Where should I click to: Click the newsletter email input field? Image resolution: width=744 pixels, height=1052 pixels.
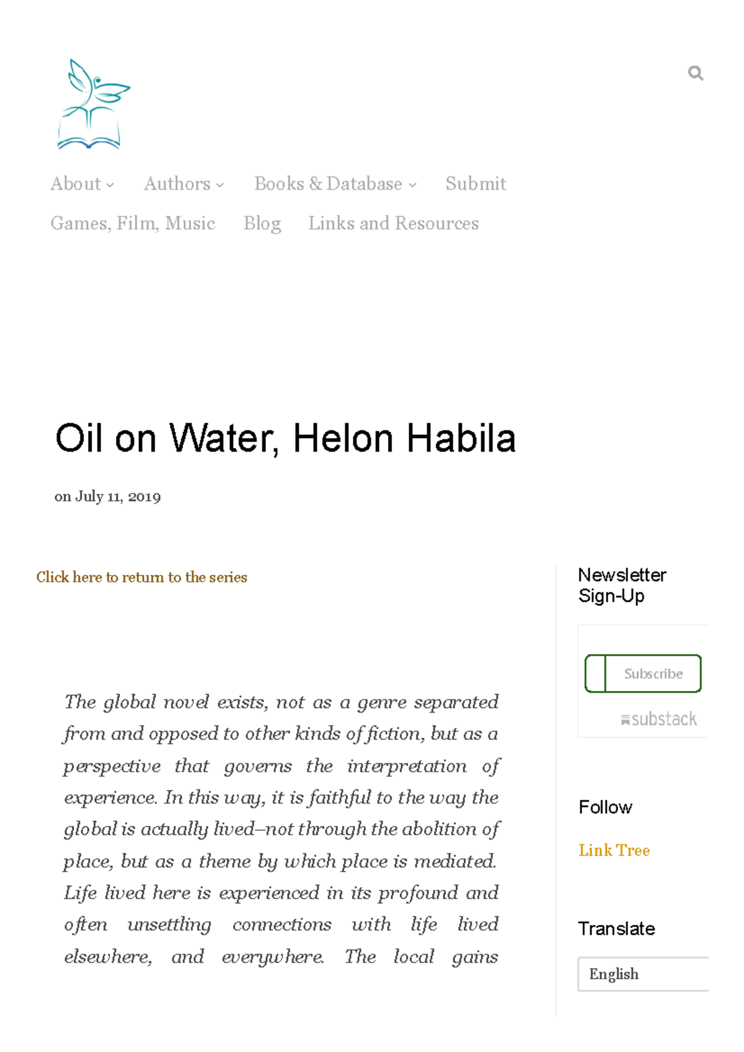[594, 673]
